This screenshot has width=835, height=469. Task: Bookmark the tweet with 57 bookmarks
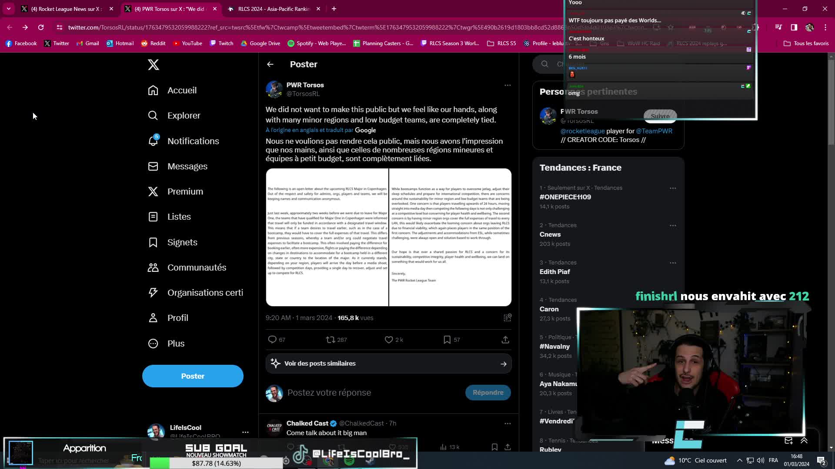click(x=447, y=340)
